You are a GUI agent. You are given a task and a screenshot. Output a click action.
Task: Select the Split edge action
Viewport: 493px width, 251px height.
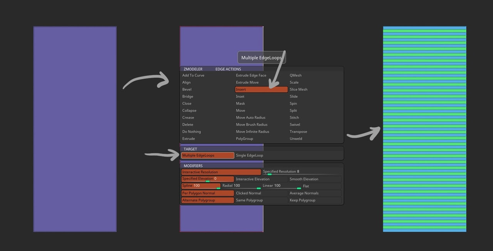(x=293, y=110)
